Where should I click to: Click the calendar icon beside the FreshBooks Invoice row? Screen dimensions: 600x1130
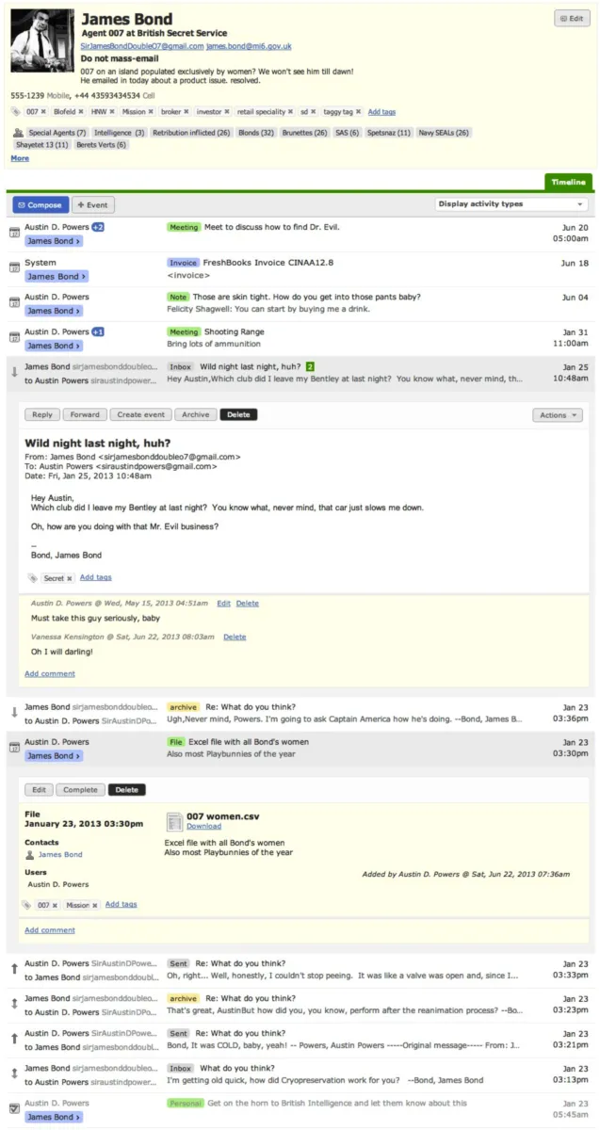click(13, 268)
